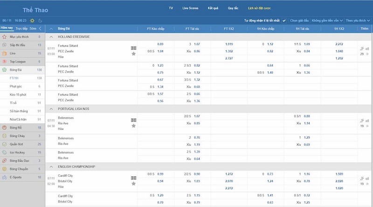Image resolution: width=373 pixels, height=207 pixels.
Task: Open the Không gồm tiền vốn dropdown
Action: pos(327,20)
